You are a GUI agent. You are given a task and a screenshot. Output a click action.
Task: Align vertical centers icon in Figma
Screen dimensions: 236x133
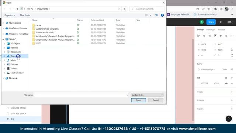tap(221, 36)
